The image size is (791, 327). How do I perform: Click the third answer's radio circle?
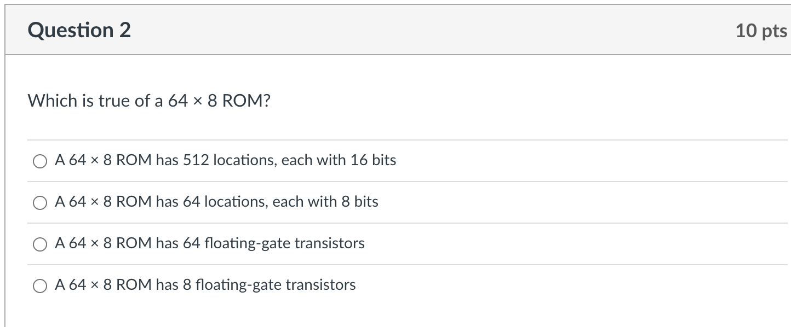coord(39,244)
